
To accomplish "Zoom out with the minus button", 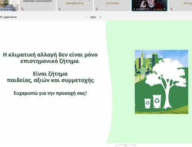I will 86,17.
